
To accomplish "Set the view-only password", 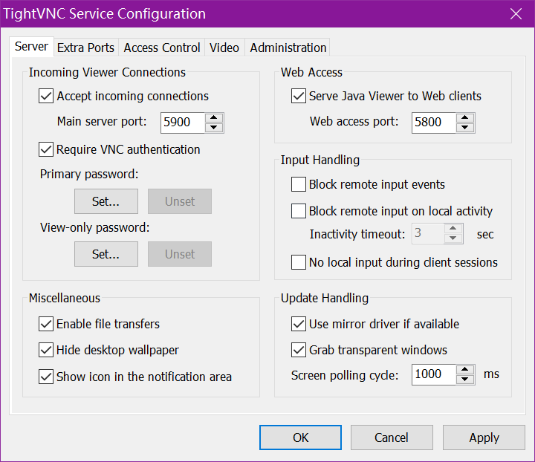I will 106,254.
